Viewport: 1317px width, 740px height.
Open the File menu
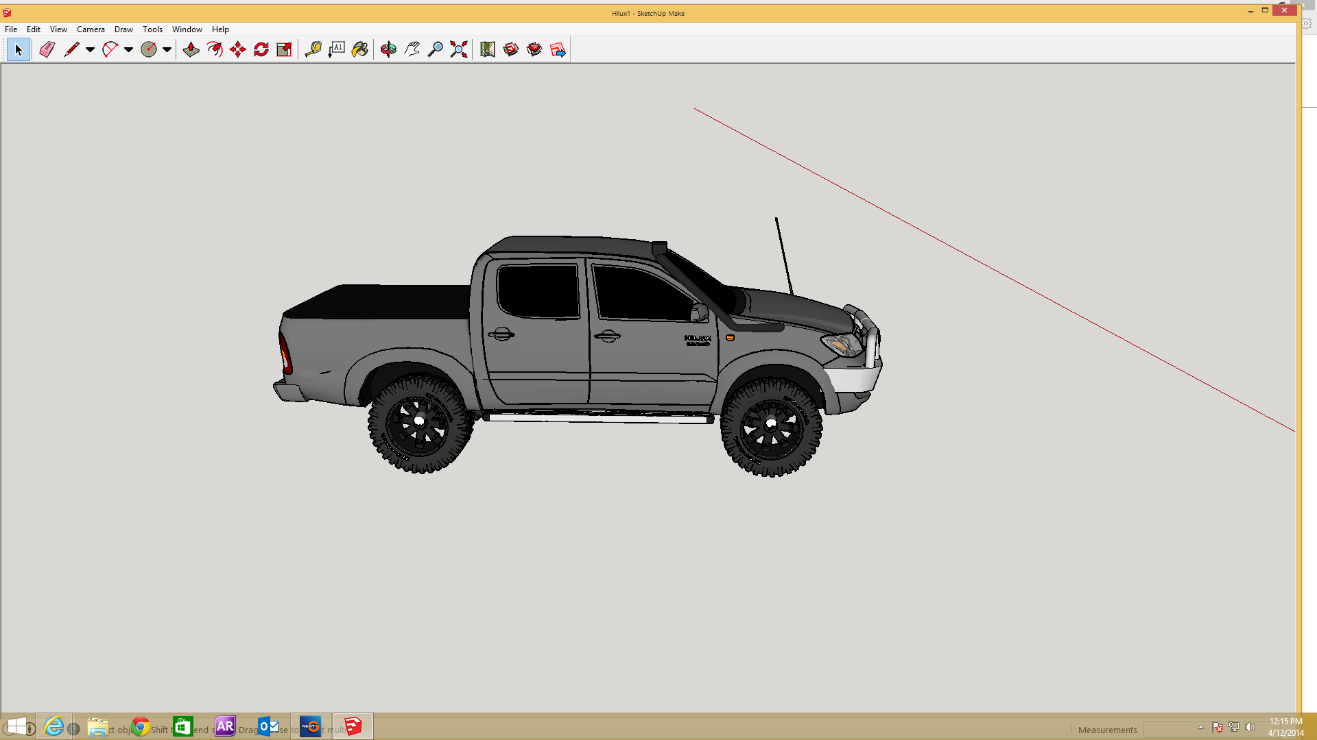coord(11,29)
